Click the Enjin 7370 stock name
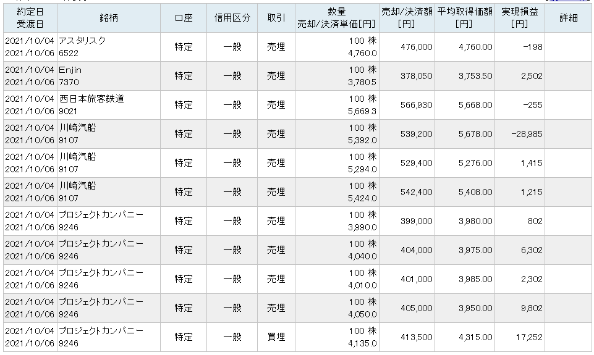Image resolution: width=594 pixels, height=355 pixels. 70,76
